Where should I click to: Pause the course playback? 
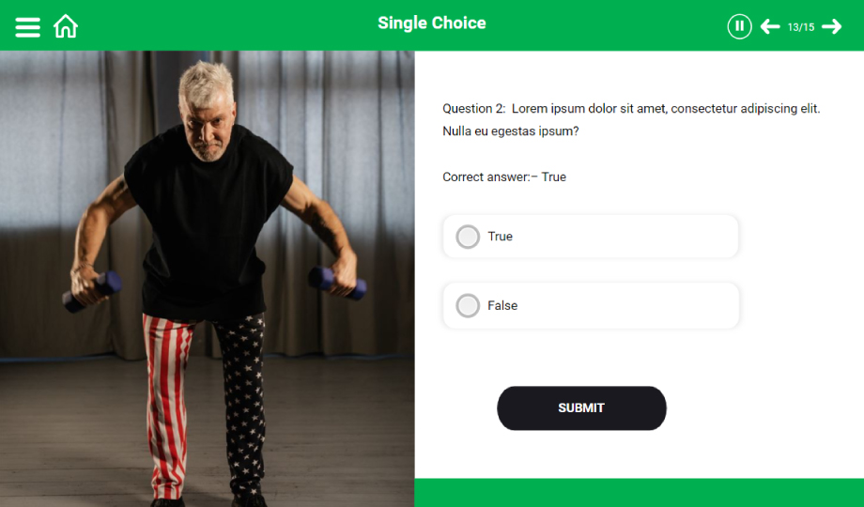click(x=739, y=26)
